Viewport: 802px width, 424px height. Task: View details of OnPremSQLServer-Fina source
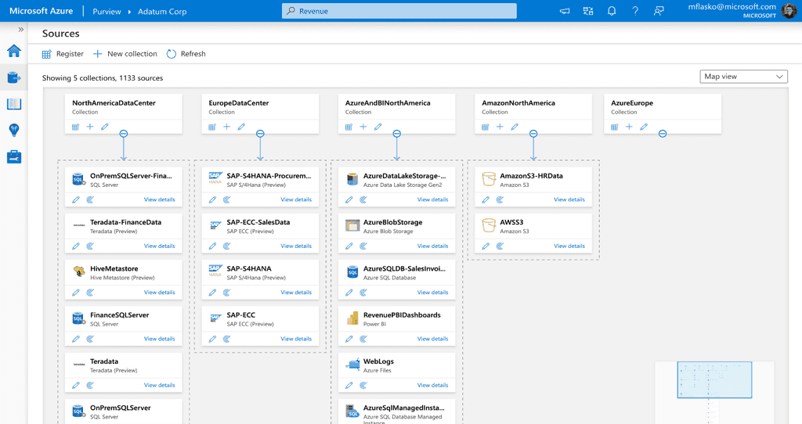coord(159,199)
